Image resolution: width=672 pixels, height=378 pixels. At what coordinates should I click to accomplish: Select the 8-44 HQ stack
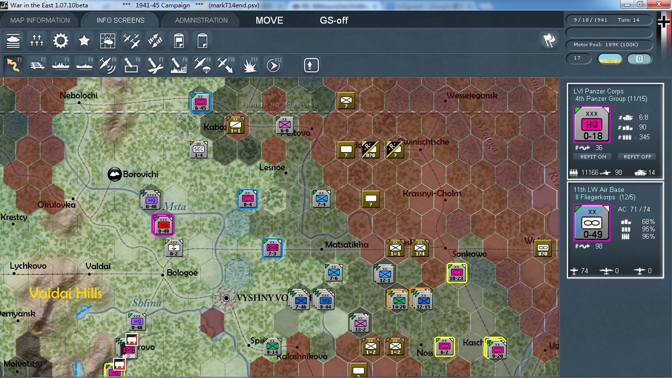(x=324, y=300)
